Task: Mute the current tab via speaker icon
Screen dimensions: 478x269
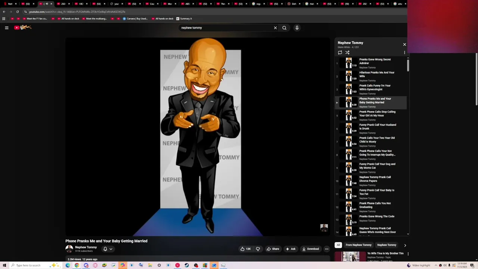Action: click(x=47, y=4)
